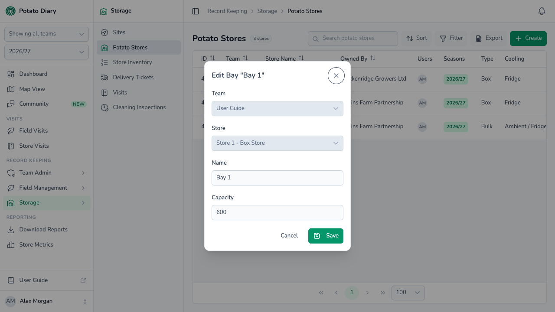The image size is (555, 312).
Task: Open the Team dropdown in dialog
Action: coord(277,108)
